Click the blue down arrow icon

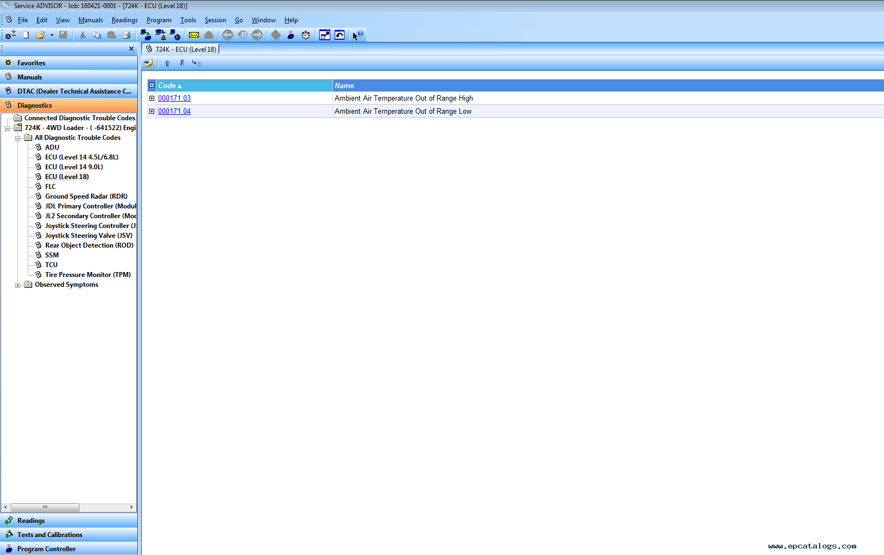pyautogui.click(x=182, y=64)
